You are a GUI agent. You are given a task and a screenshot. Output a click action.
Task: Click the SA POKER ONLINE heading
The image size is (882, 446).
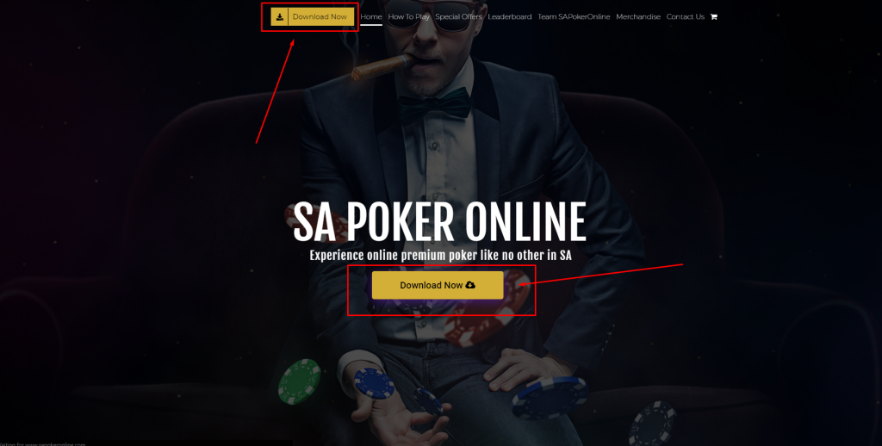point(440,223)
